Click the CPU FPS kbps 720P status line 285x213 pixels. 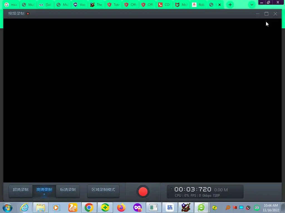(x=197, y=196)
